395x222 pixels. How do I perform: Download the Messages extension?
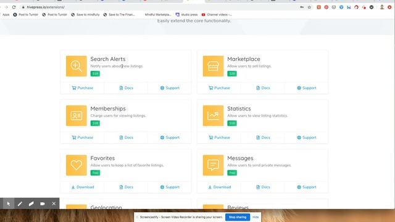point(220,187)
